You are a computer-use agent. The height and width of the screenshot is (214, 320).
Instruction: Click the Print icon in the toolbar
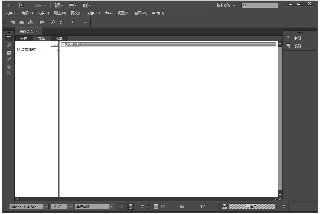(x=42, y=22)
